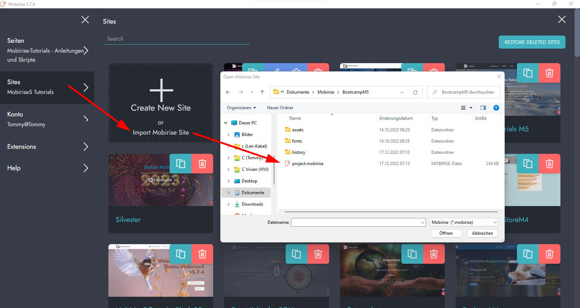Viewport: 580px width, 308px height.
Task: Click the Öffnen button
Action: pyautogui.click(x=446, y=233)
